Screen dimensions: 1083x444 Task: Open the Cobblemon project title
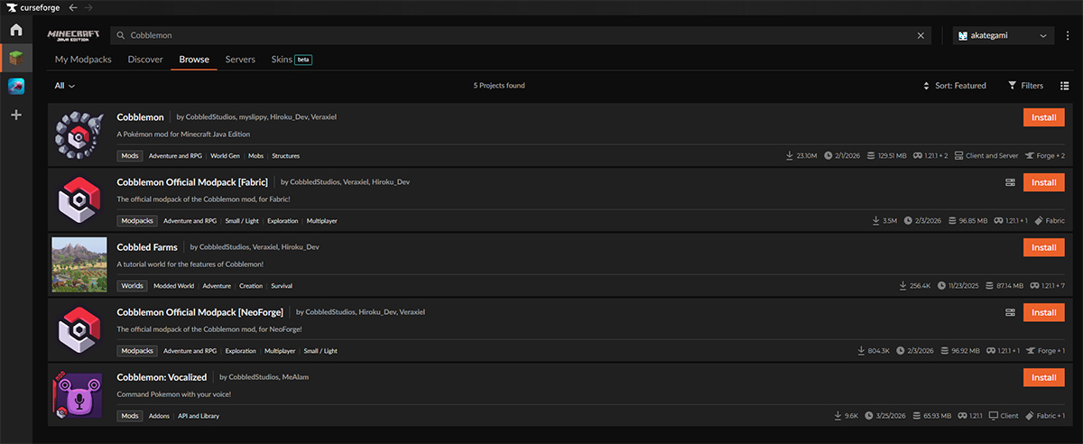tap(141, 117)
